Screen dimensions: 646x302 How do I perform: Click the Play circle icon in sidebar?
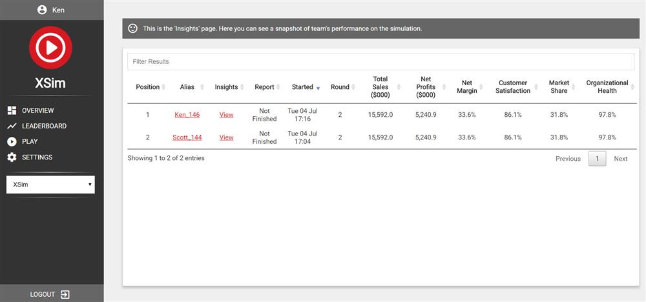(x=12, y=141)
